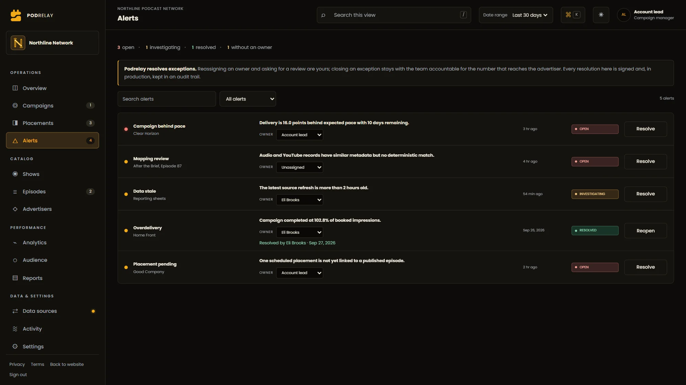
Task: Click the Shows icon in sidebar
Action: (15, 174)
